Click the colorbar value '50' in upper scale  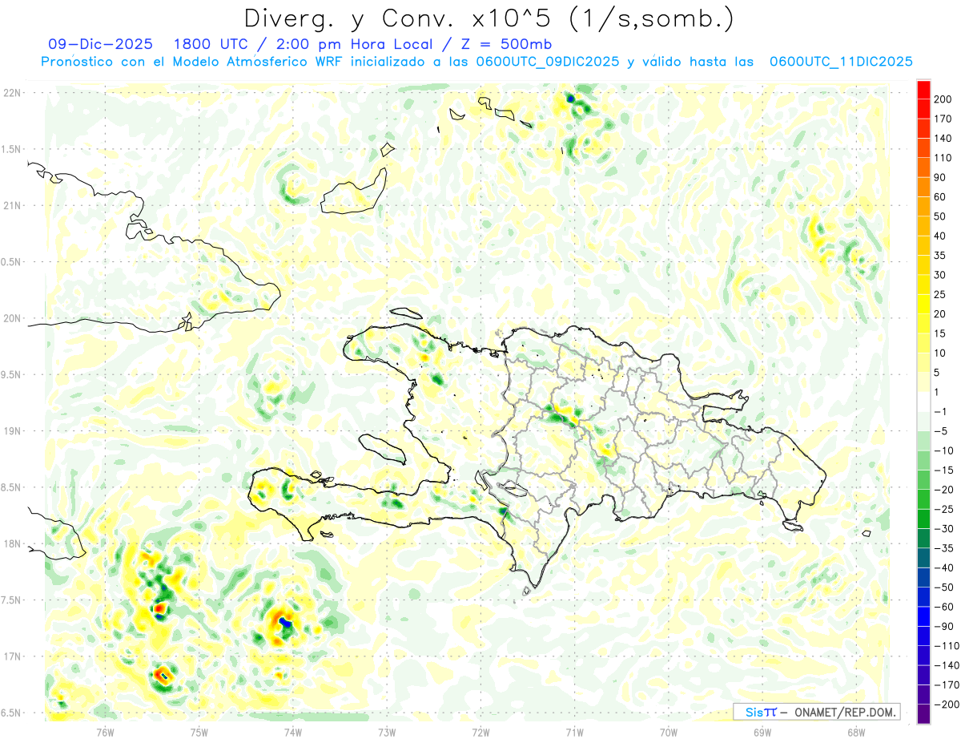pos(940,216)
